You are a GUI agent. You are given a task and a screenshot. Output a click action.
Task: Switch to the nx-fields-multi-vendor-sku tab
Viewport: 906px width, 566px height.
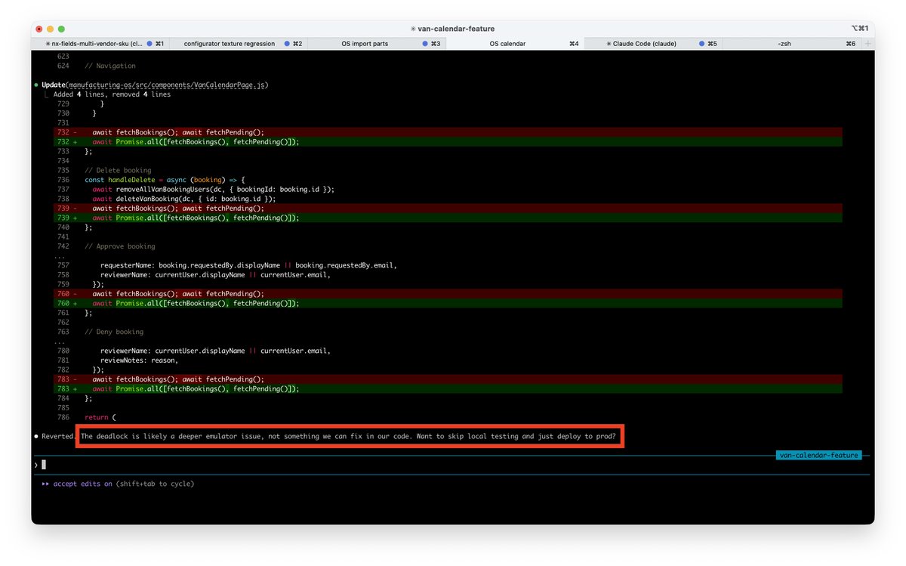[x=100, y=44]
